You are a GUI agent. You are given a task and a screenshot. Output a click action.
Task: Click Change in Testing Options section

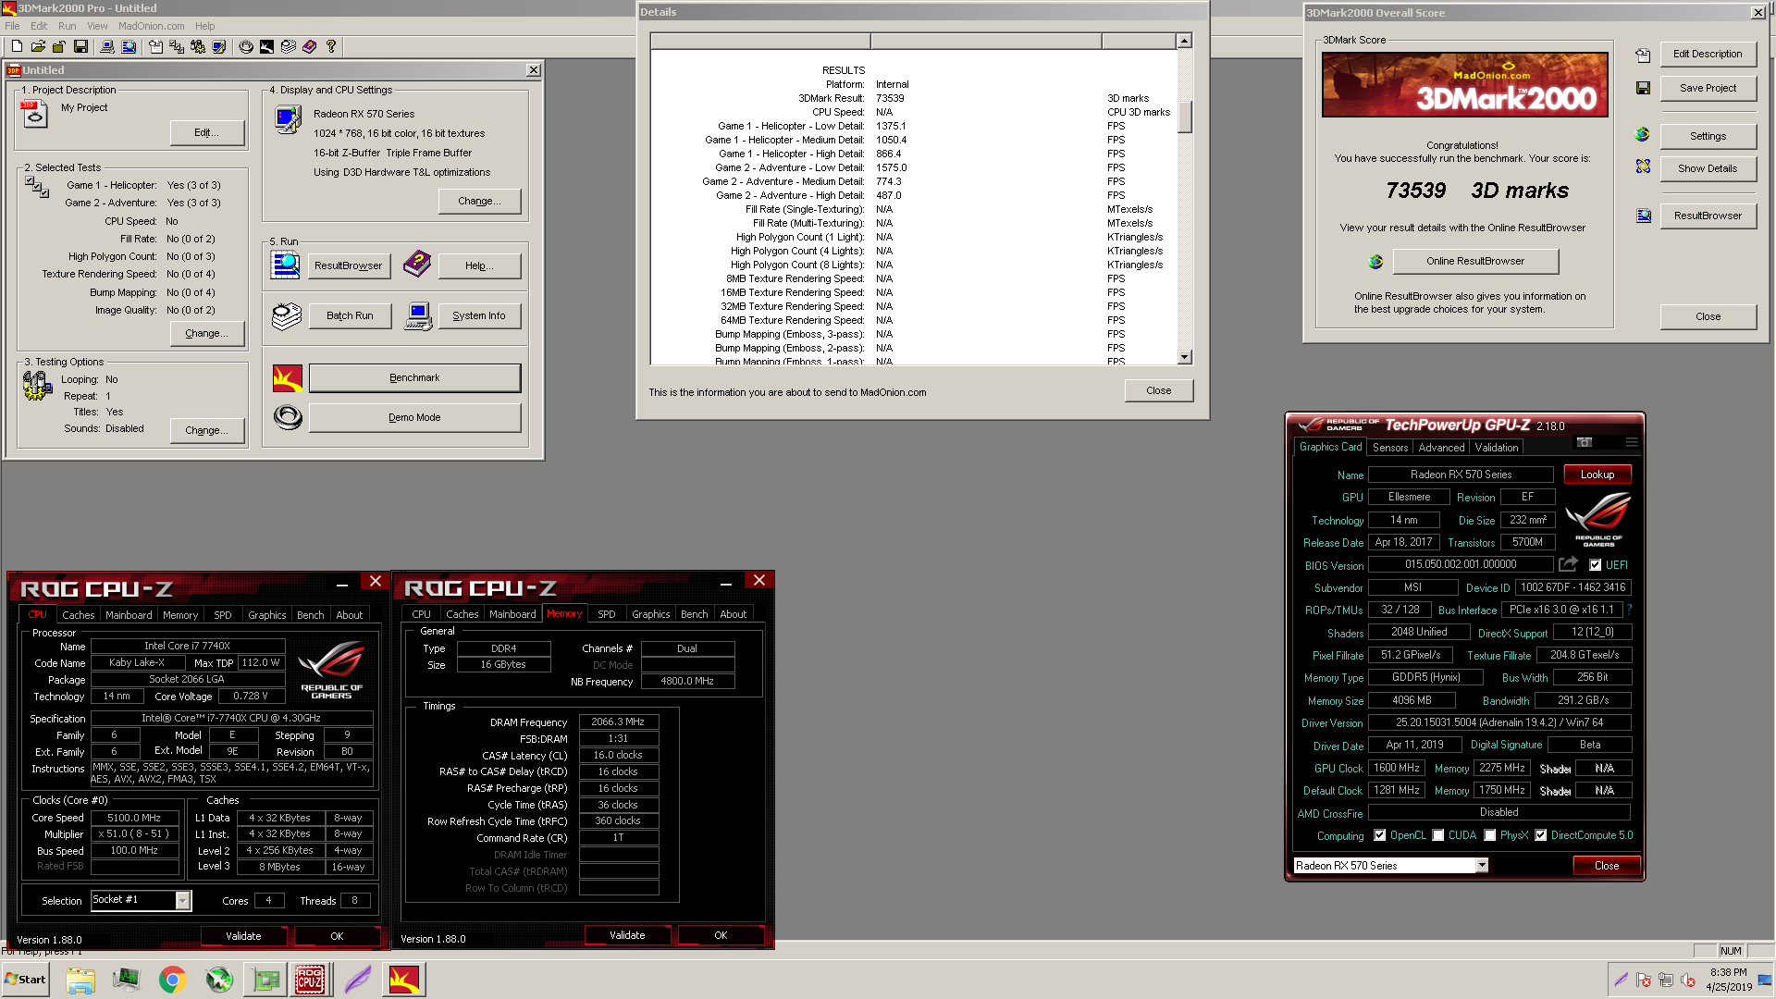tap(207, 431)
